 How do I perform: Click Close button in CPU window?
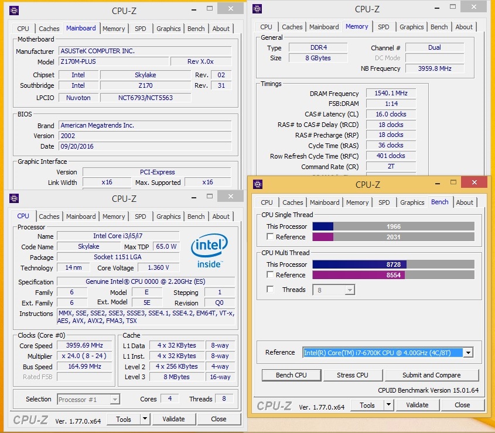[219, 419]
